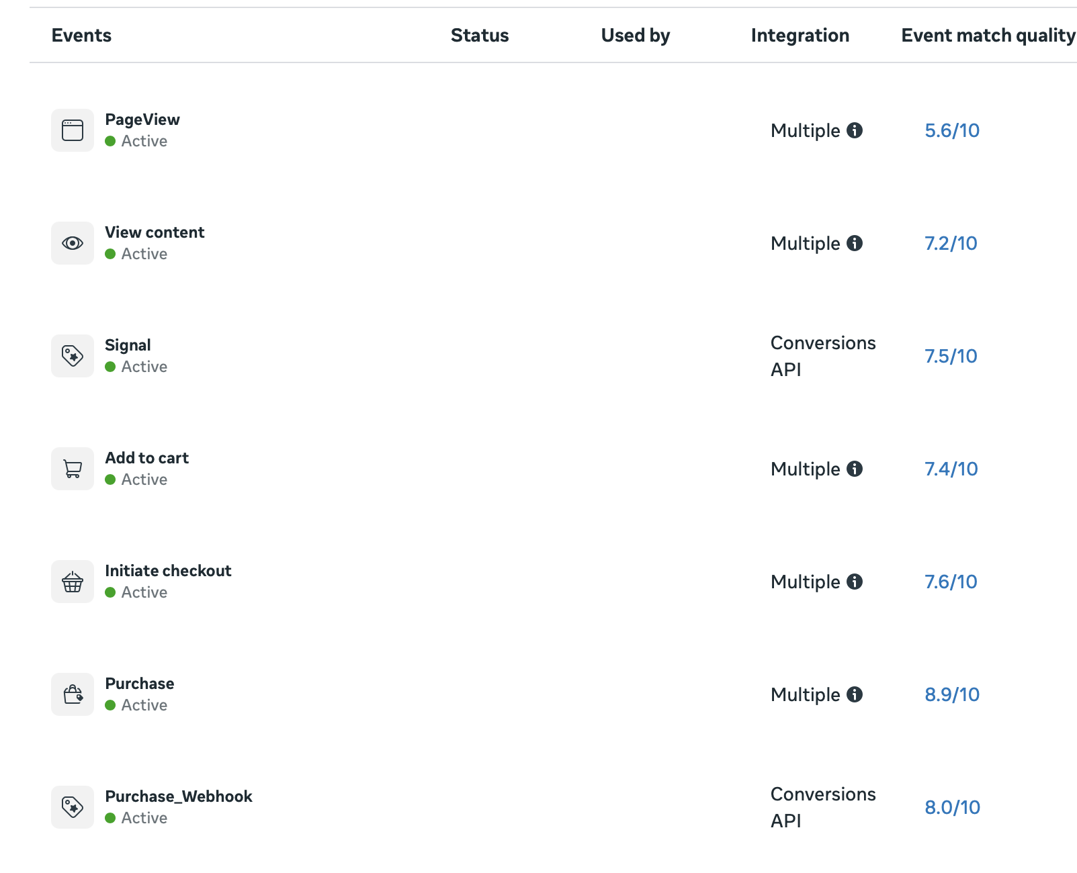The image size is (1077, 873).
Task: Click the Active status under View content
Action: pos(136,254)
